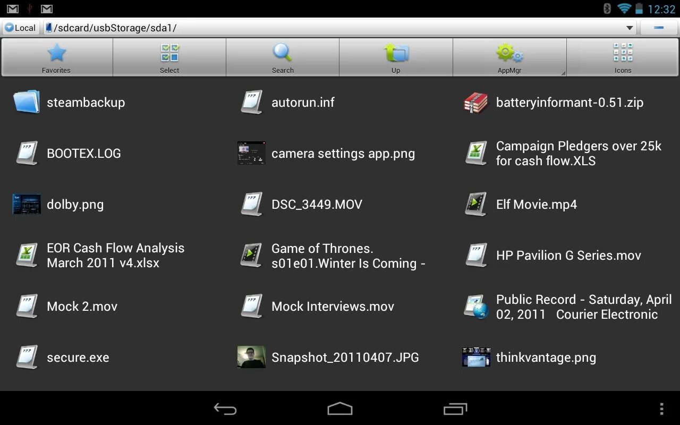Open EOR Cash Flow Analysis xlsx icon
680x425 pixels.
click(27, 255)
